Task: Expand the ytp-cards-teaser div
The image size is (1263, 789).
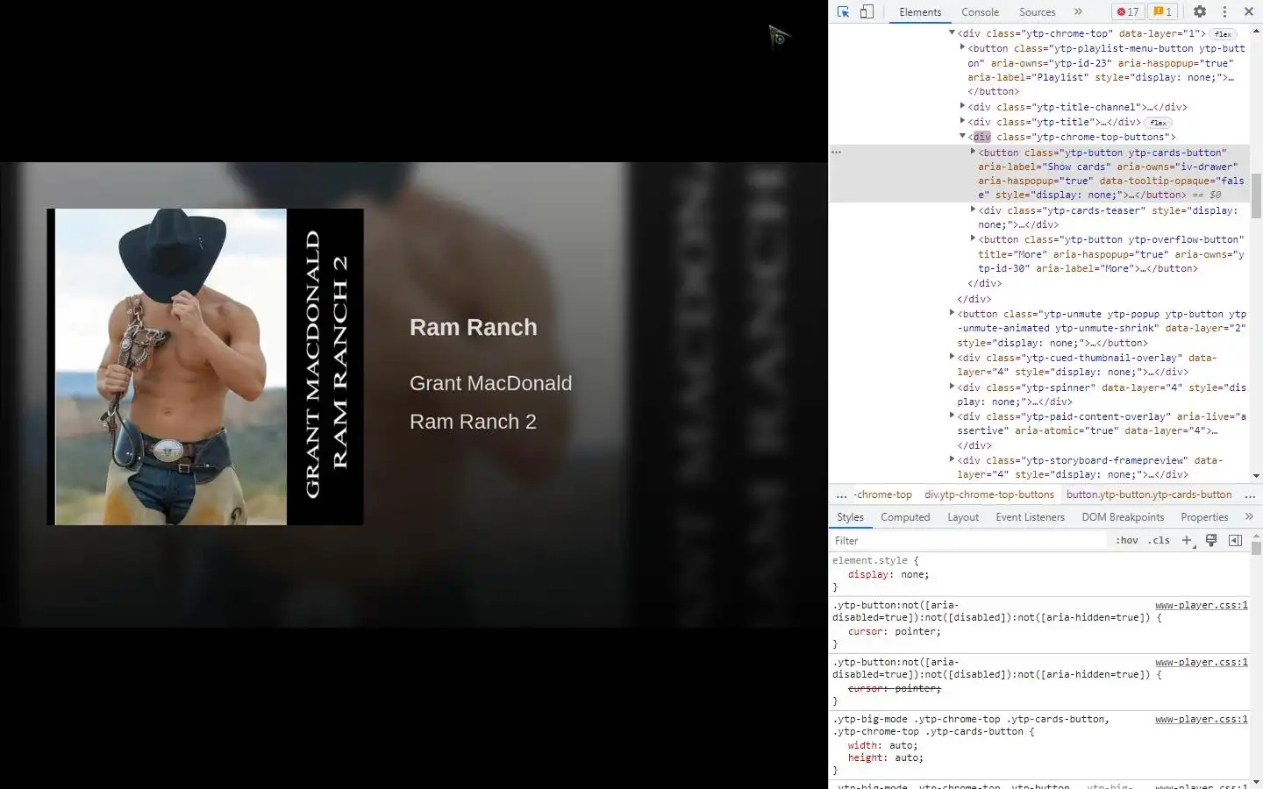Action: coord(973,210)
